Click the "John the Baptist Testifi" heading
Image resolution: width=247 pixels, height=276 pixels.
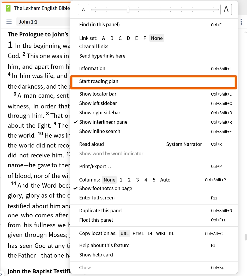[39, 271]
